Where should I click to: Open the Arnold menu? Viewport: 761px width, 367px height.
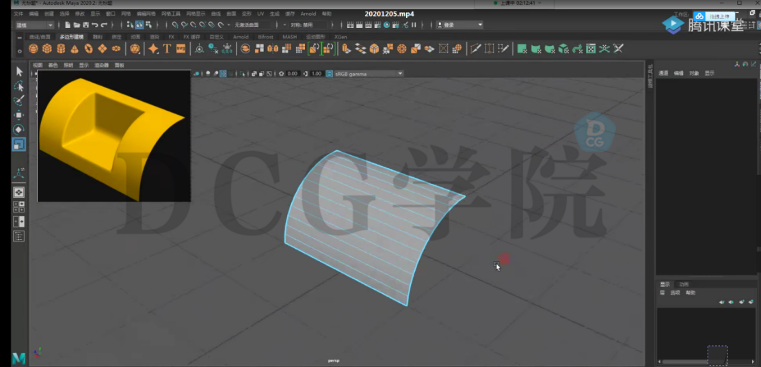[308, 14]
